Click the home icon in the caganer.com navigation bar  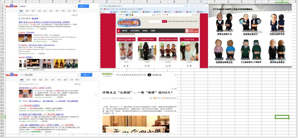(119, 31)
